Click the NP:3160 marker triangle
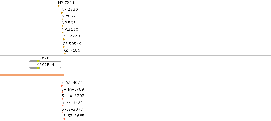The height and width of the screenshot is (121, 271). (62, 33)
